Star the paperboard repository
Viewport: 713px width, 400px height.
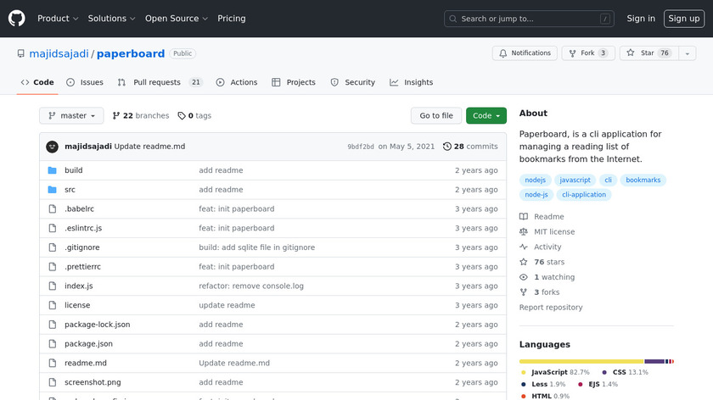tap(648, 53)
